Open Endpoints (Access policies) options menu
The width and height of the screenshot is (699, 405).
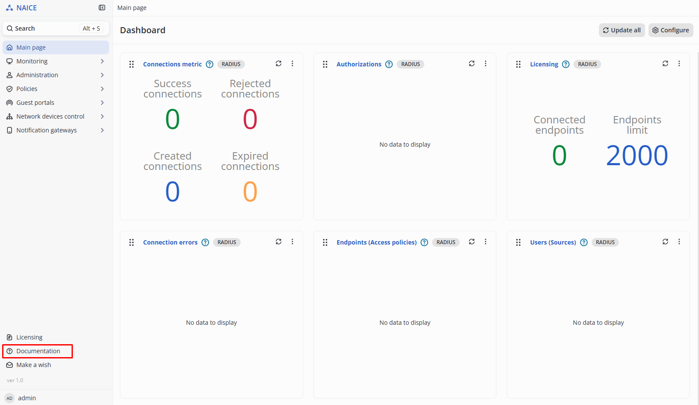(486, 242)
